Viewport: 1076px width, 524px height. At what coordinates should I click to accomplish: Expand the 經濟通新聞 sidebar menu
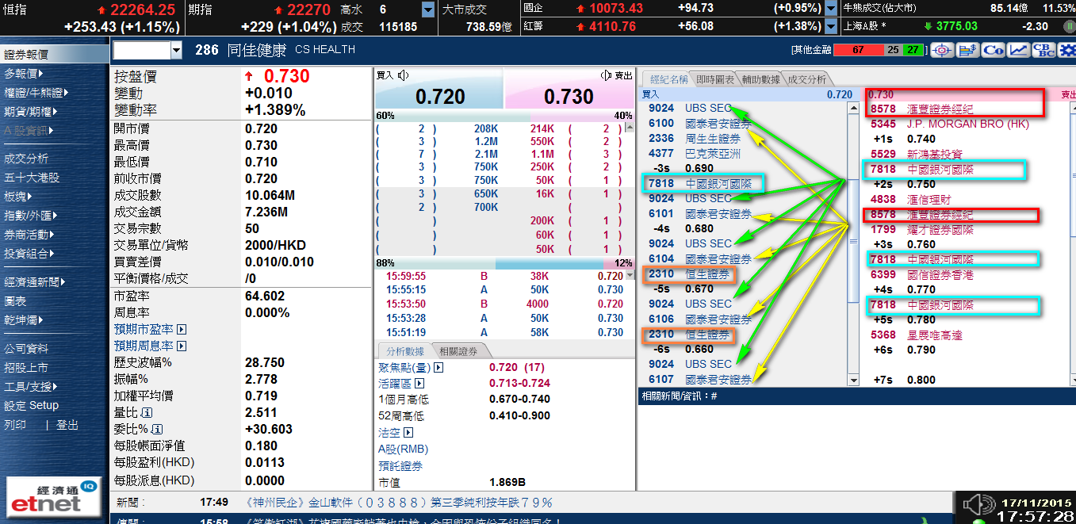click(x=34, y=282)
